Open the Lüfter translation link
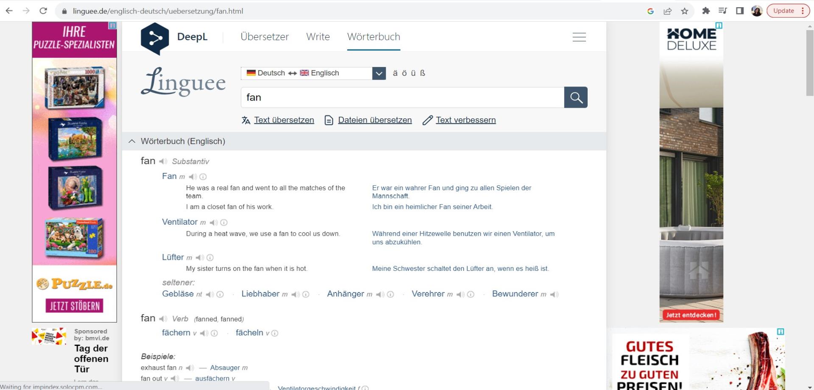This screenshot has height=390, width=814. (x=173, y=257)
